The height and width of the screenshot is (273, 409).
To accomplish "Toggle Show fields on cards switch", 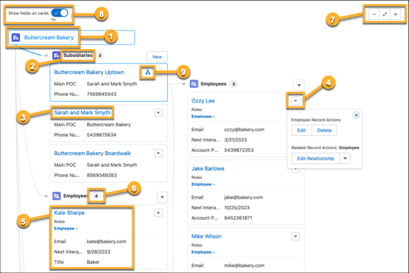I will pos(60,12).
